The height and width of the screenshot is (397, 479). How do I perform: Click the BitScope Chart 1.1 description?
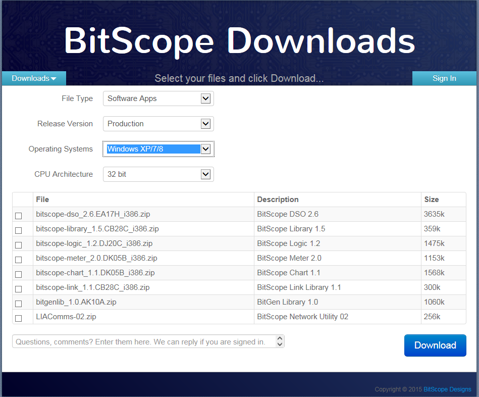coord(289,273)
